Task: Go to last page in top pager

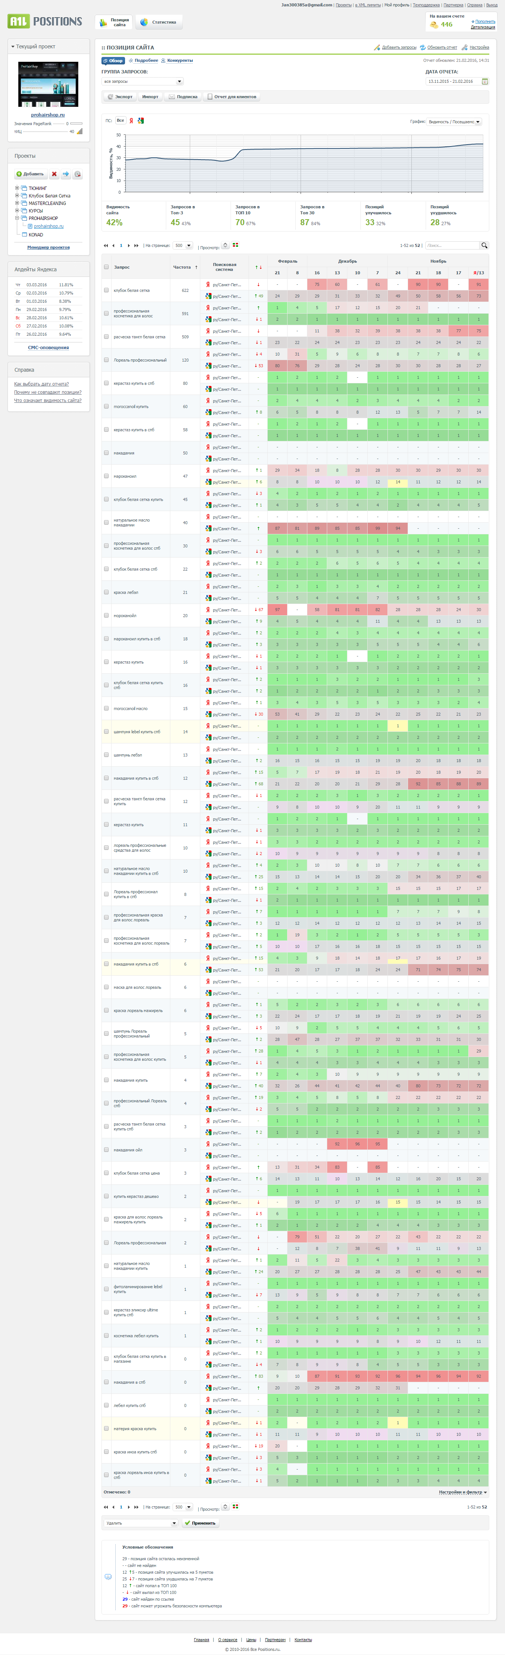Action: tap(136, 245)
